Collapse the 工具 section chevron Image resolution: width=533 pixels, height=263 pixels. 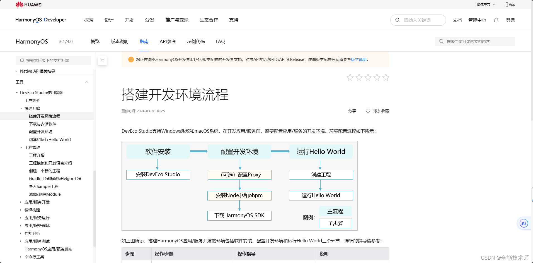[87, 82]
